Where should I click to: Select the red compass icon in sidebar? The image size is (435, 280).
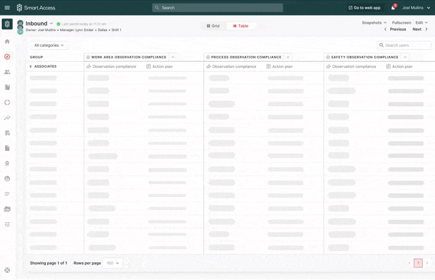[7, 56]
